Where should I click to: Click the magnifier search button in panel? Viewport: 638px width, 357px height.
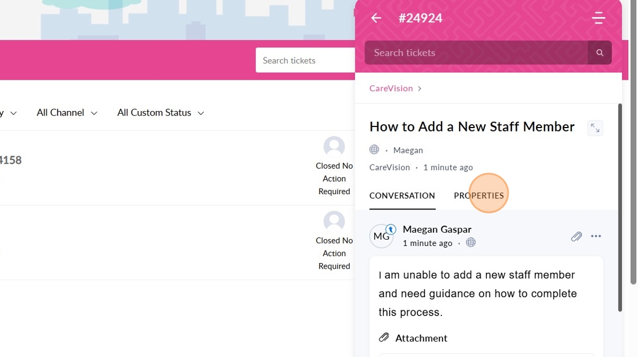(x=599, y=52)
